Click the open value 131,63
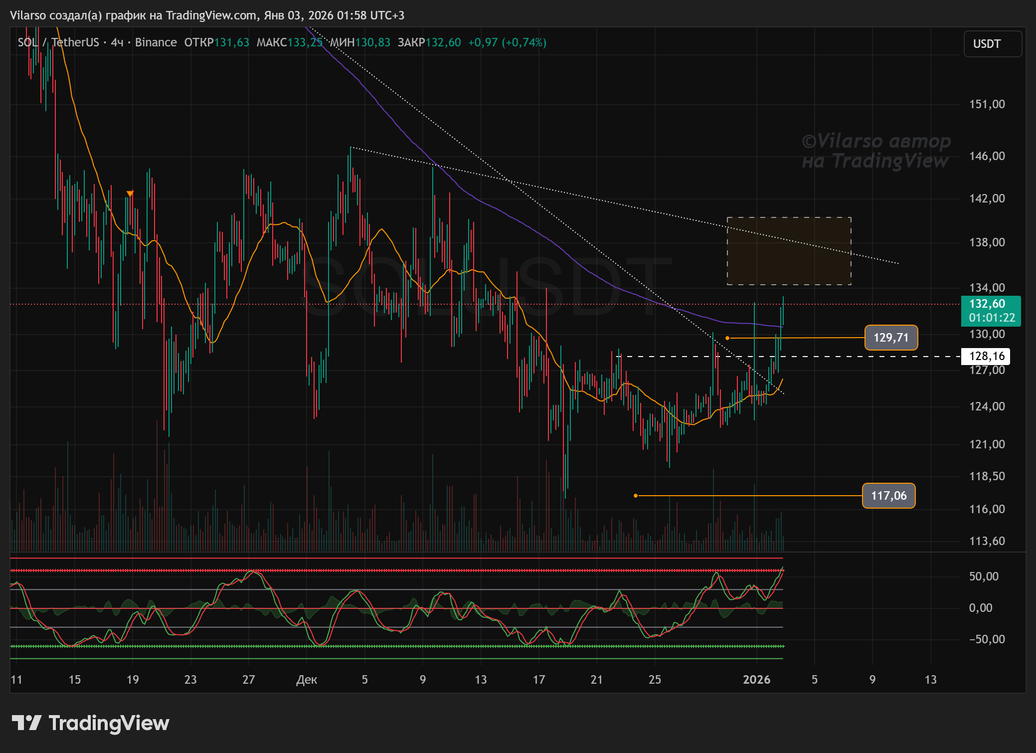Image resolution: width=1036 pixels, height=753 pixels. 232,42
